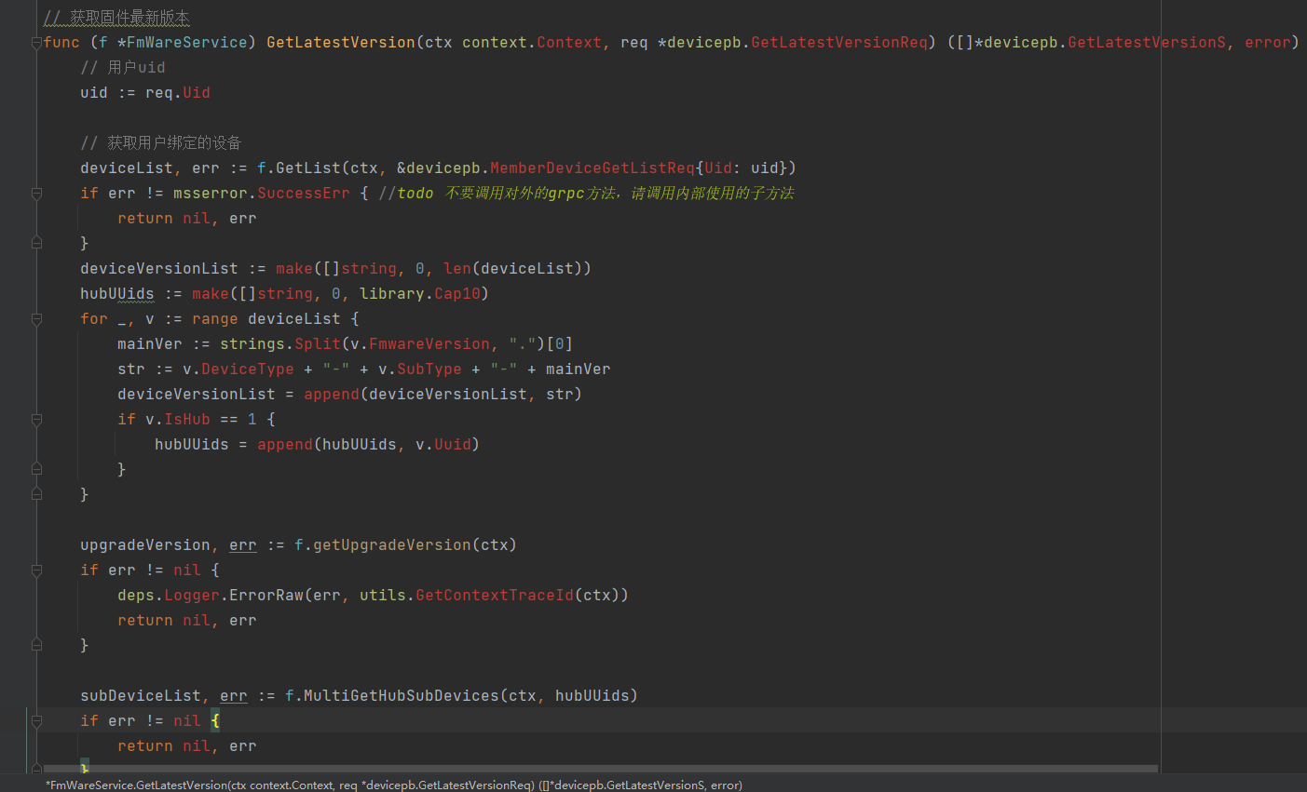The width and height of the screenshot is (1307, 792).
Task: Click 'v.DeviceType' in str assignment
Action: click(x=238, y=369)
